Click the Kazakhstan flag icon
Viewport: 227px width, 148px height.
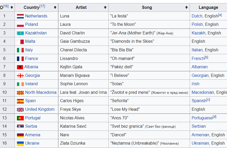pos(20,33)
